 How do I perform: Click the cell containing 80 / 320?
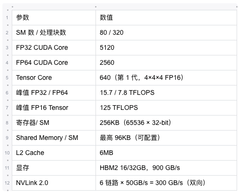pyautogui.click(x=166, y=32)
